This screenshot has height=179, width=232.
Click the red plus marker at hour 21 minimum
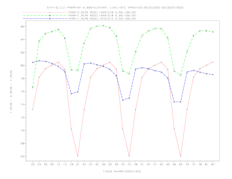coord(78,156)
